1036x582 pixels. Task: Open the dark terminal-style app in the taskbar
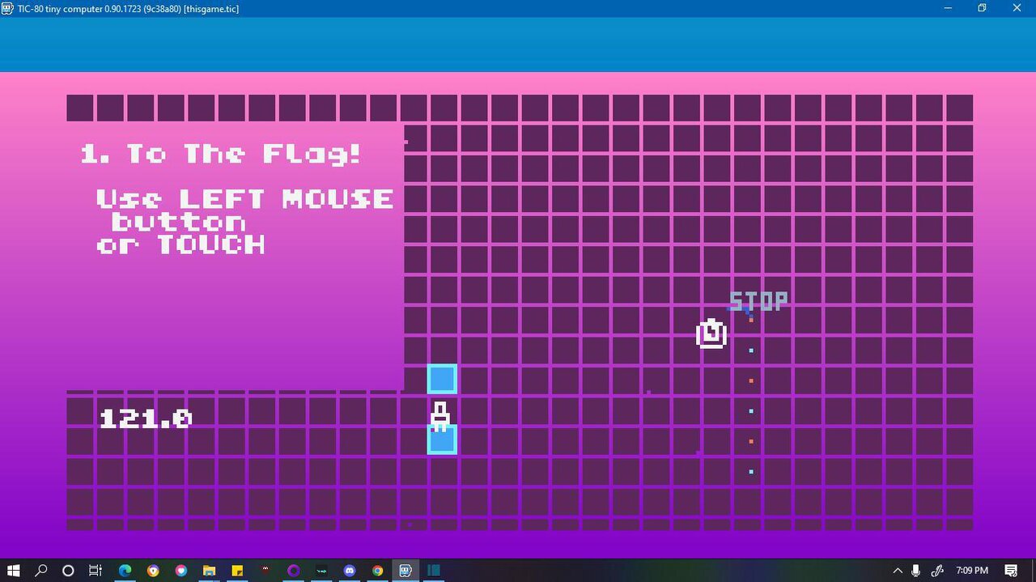tap(321, 571)
